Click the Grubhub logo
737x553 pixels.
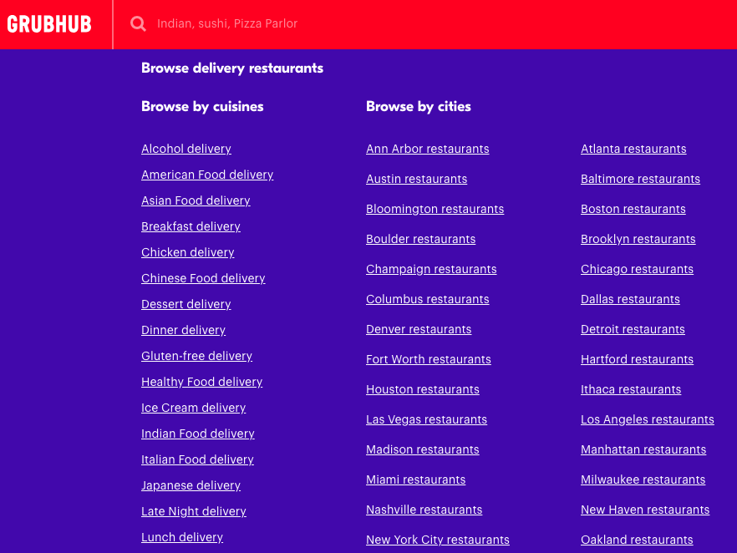(x=49, y=24)
